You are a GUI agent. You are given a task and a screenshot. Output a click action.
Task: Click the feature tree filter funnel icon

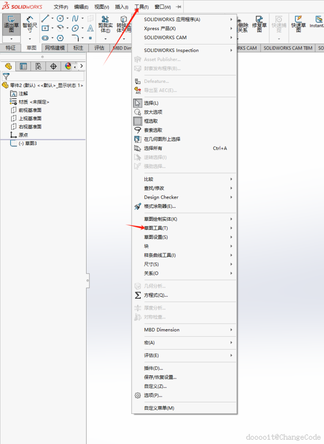click(x=6, y=76)
